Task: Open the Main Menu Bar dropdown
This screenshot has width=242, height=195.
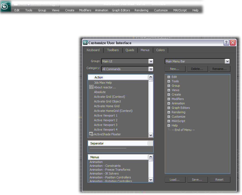Action: [x=197, y=61]
